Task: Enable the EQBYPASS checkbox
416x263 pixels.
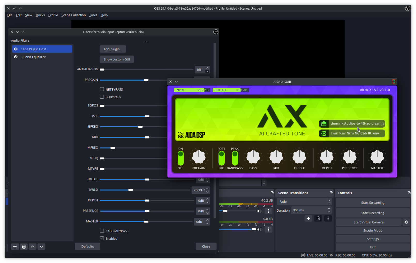Action: (x=102, y=97)
